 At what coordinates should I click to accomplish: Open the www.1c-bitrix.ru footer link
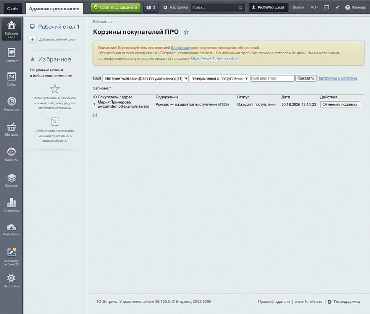(x=308, y=302)
